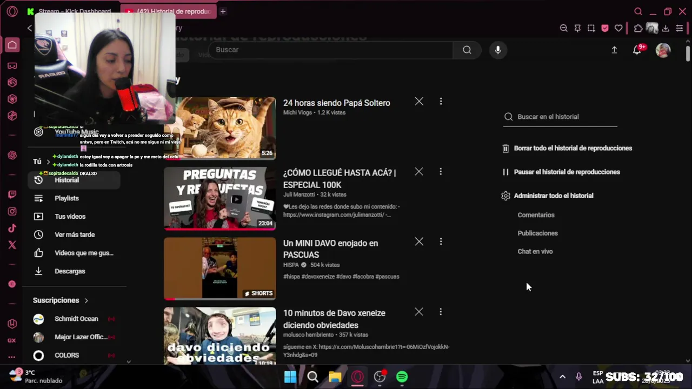Open Easy Setup sliders icon
The width and height of the screenshot is (692, 389).
click(680, 28)
